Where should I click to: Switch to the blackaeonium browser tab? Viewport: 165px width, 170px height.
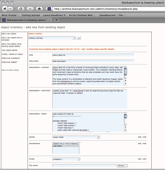point(26,20)
